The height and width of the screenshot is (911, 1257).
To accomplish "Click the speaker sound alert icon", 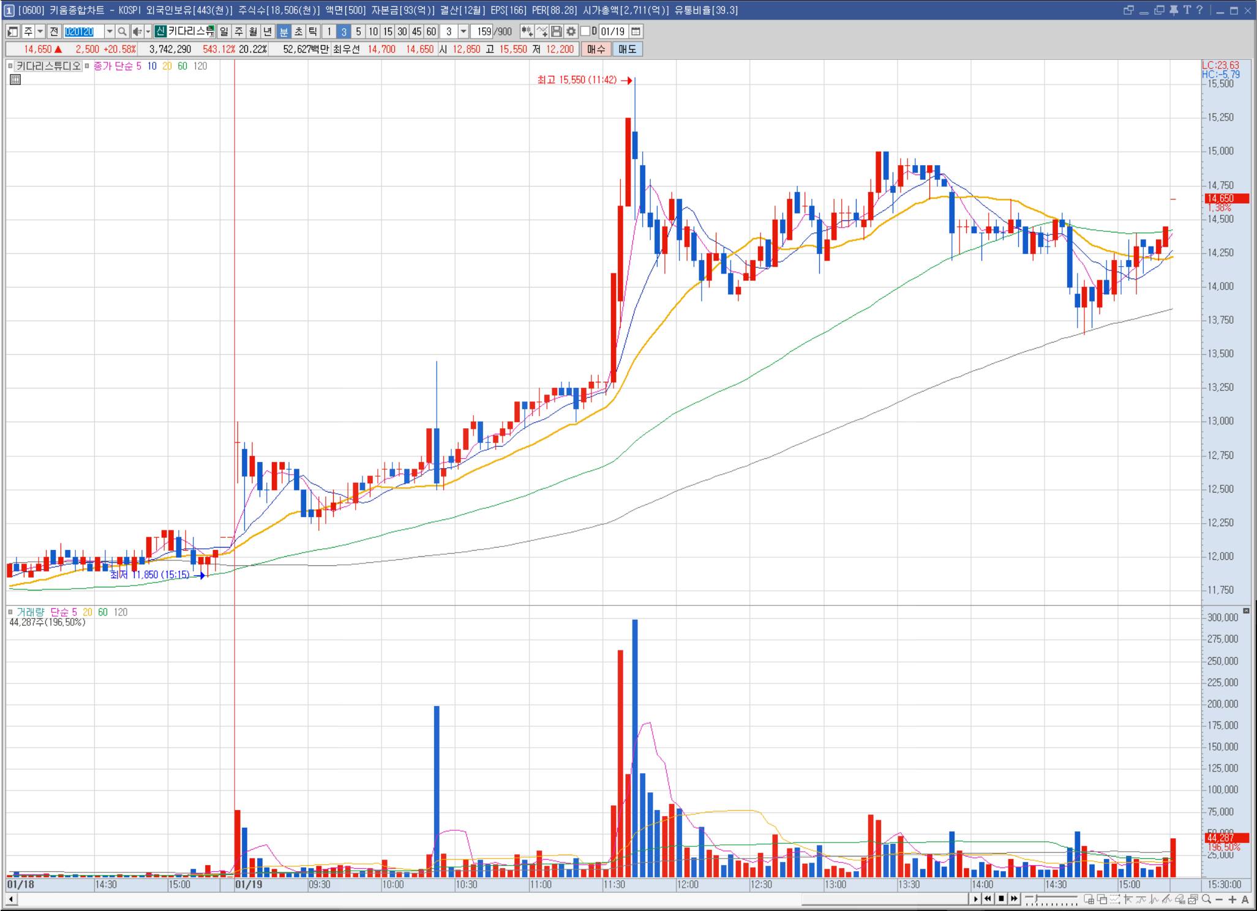I will pyautogui.click(x=137, y=31).
